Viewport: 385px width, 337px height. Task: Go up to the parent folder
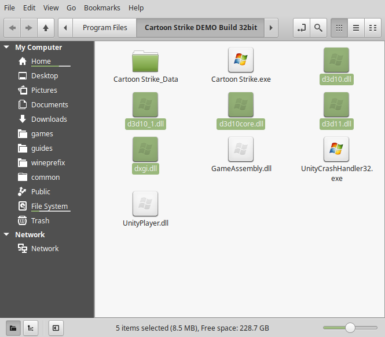point(46,28)
